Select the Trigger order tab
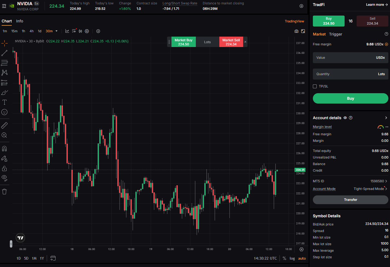The image size is (390, 267). [336, 34]
